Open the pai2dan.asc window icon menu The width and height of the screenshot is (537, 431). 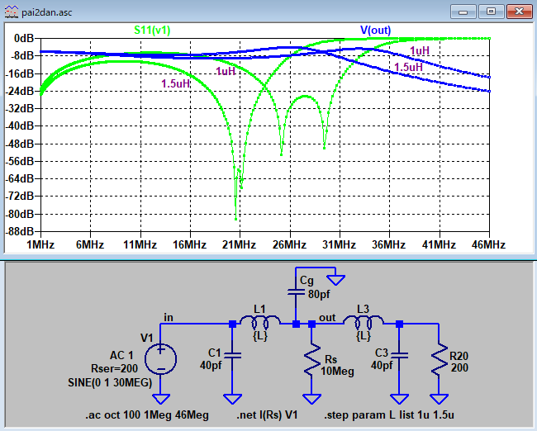tap(9, 11)
